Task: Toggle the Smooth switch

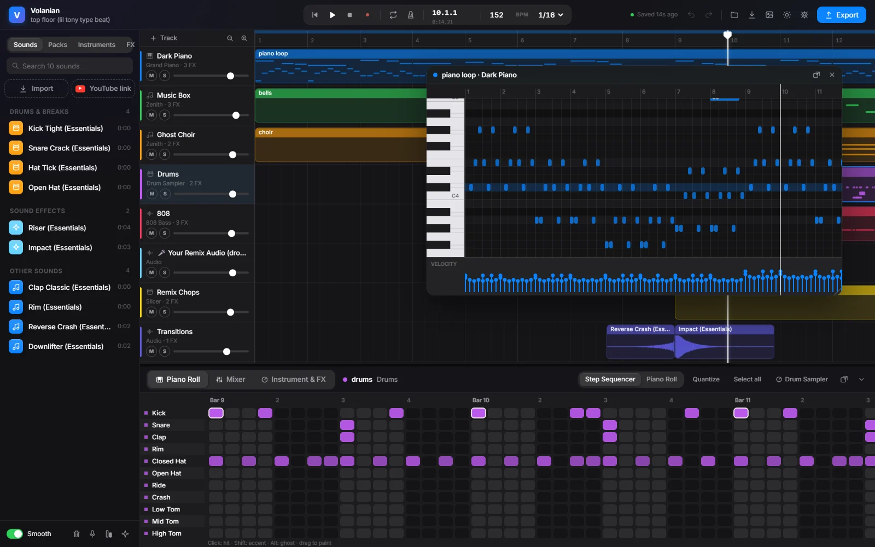Action: pyautogui.click(x=15, y=534)
